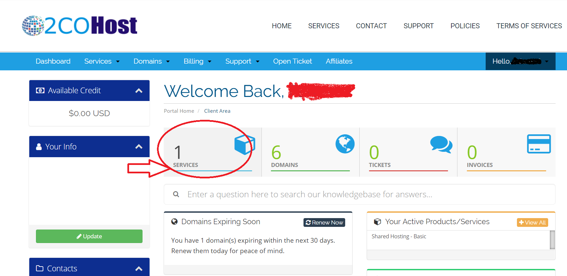567x276 pixels.
Task: Click globe icon beside Domains Expiring Soon
Action: (x=174, y=221)
